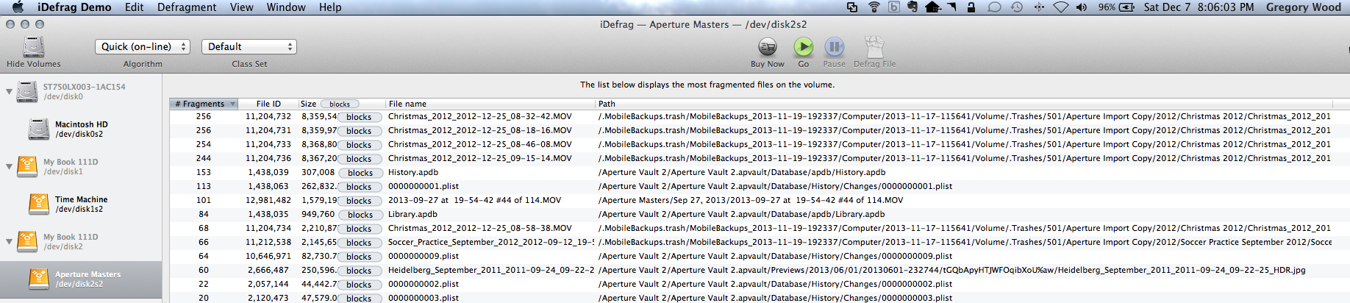This screenshot has height=303, width=1350.
Task: Sort by the File ID column header
Action: pos(268,104)
